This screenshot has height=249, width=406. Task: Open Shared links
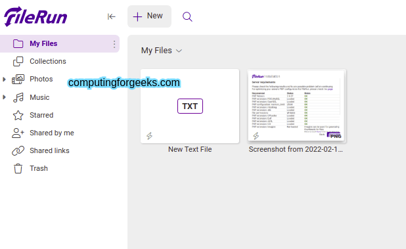pos(49,150)
